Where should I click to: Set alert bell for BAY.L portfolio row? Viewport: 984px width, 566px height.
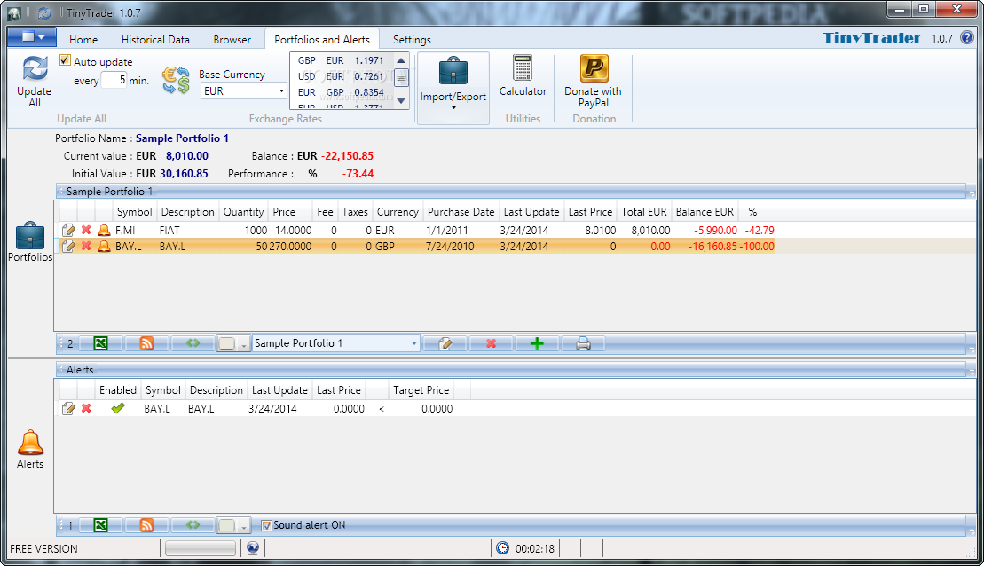104,246
